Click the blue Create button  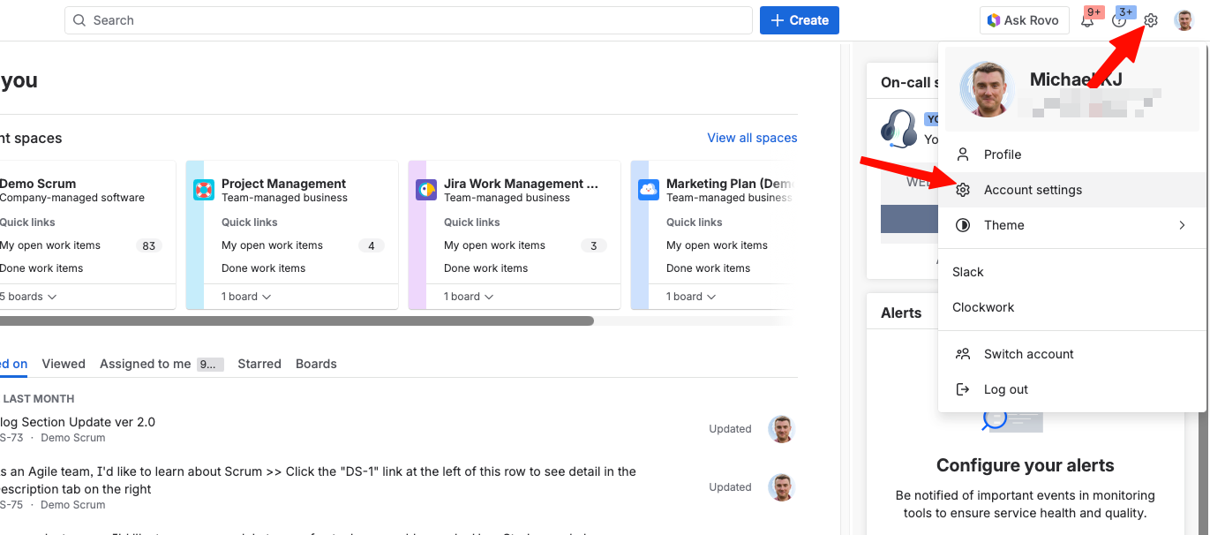click(799, 20)
